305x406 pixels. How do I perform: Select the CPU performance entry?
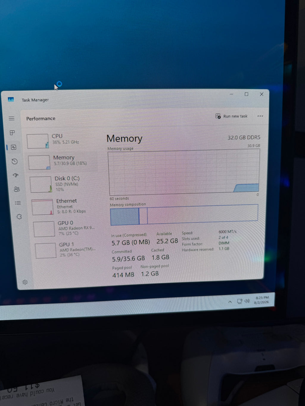click(61, 141)
